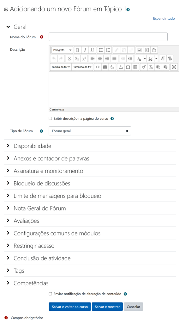Screen dimensions: 179x324
Task: Open the Parágrafo format dropdown
Action: (x=62, y=50)
